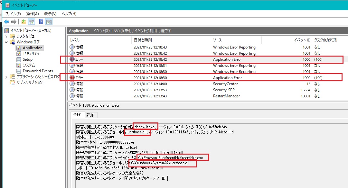This screenshot has height=188, width=348.
Task: Click the Forward arrow toolbar icon
Action: click(x=14, y=22)
